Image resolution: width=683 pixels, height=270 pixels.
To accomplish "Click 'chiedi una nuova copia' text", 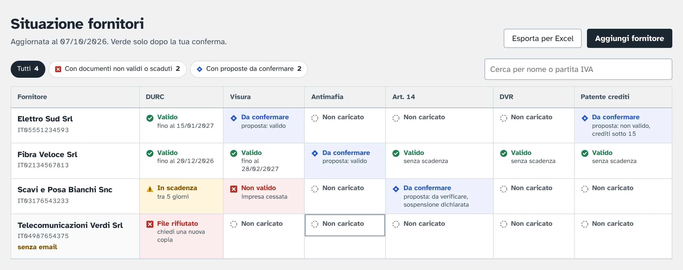I will click(181, 236).
